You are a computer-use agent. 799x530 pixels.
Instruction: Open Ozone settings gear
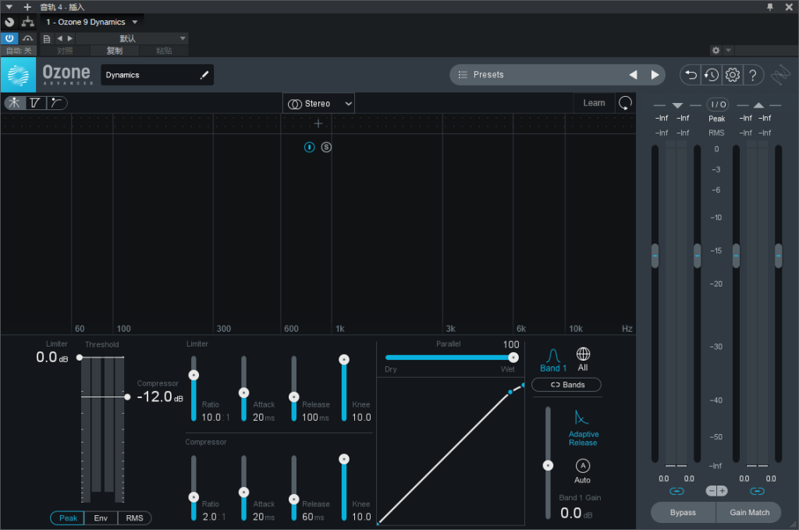(x=732, y=75)
